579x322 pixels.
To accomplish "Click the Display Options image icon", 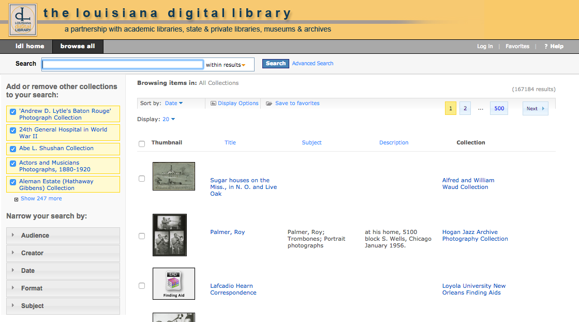I will pos(213,104).
